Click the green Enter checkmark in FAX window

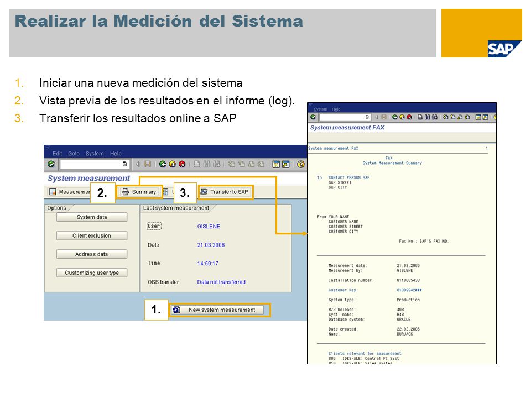click(313, 117)
